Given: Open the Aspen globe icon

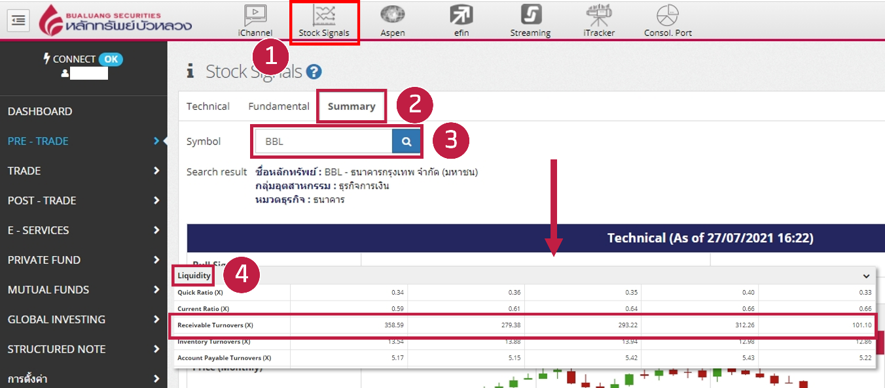Looking at the screenshot, I should pyautogui.click(x=393, y=20).
